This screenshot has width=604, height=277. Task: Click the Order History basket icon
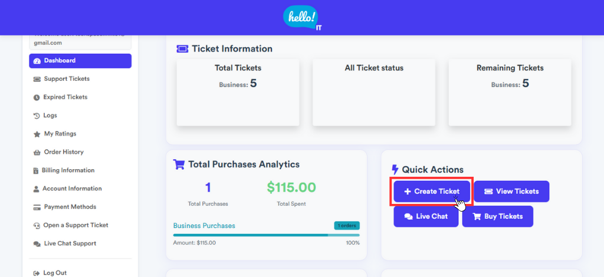tap(37, 152)
